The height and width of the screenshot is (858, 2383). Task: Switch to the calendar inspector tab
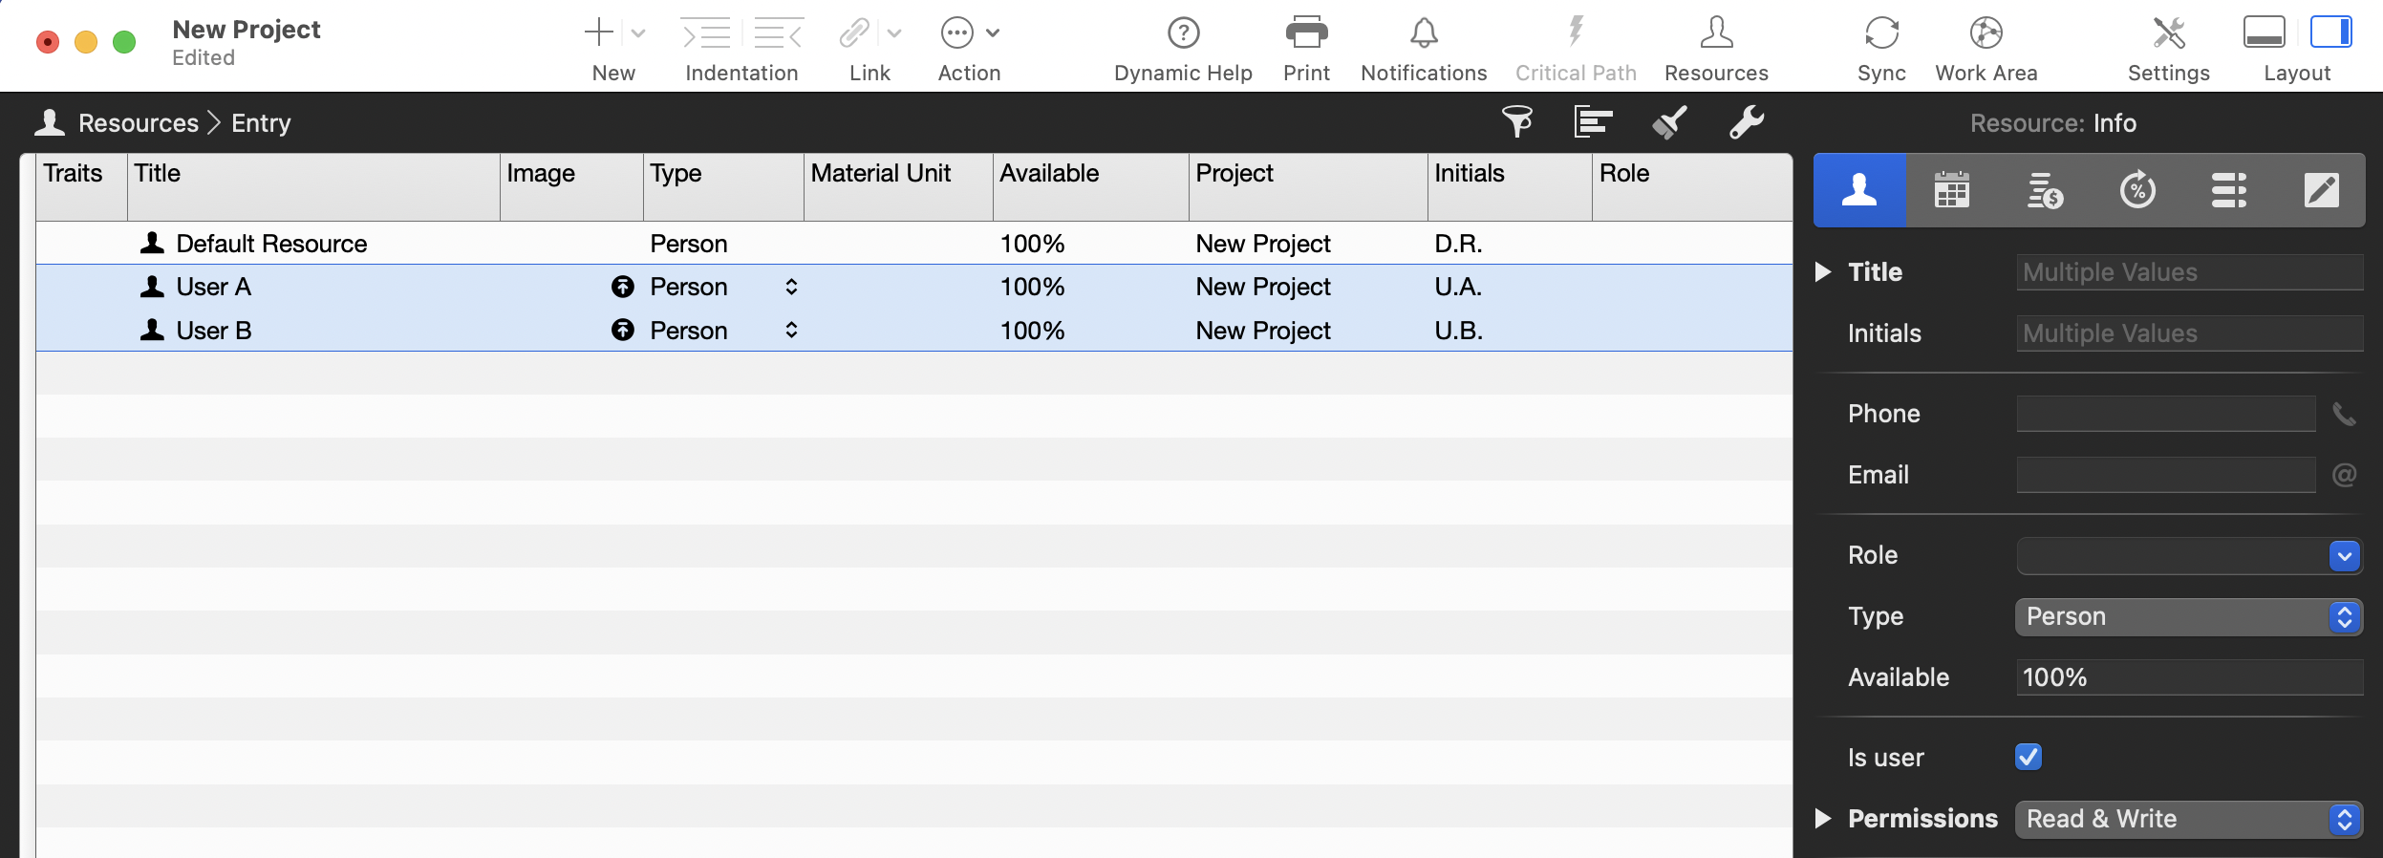point(1951,190)
